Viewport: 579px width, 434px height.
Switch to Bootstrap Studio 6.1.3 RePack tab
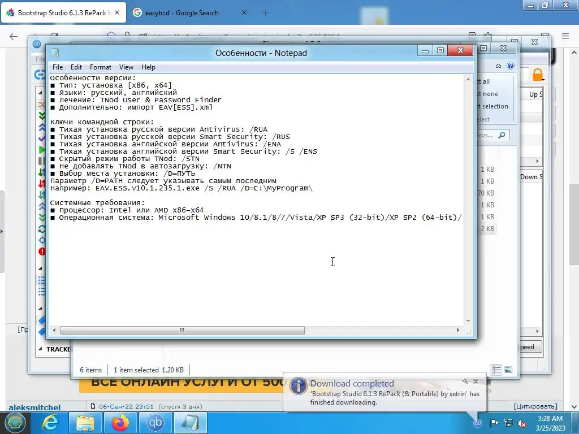63,12
